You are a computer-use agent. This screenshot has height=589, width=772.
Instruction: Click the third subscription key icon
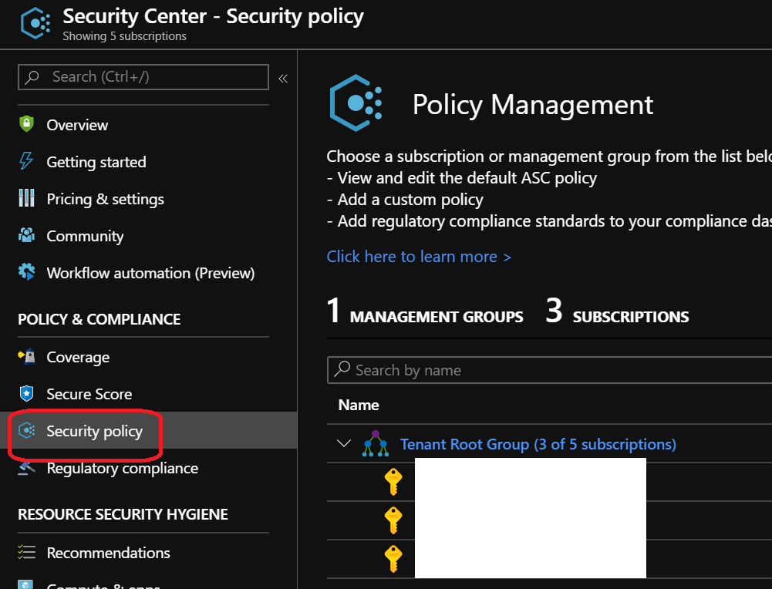[x=393, y=557]
